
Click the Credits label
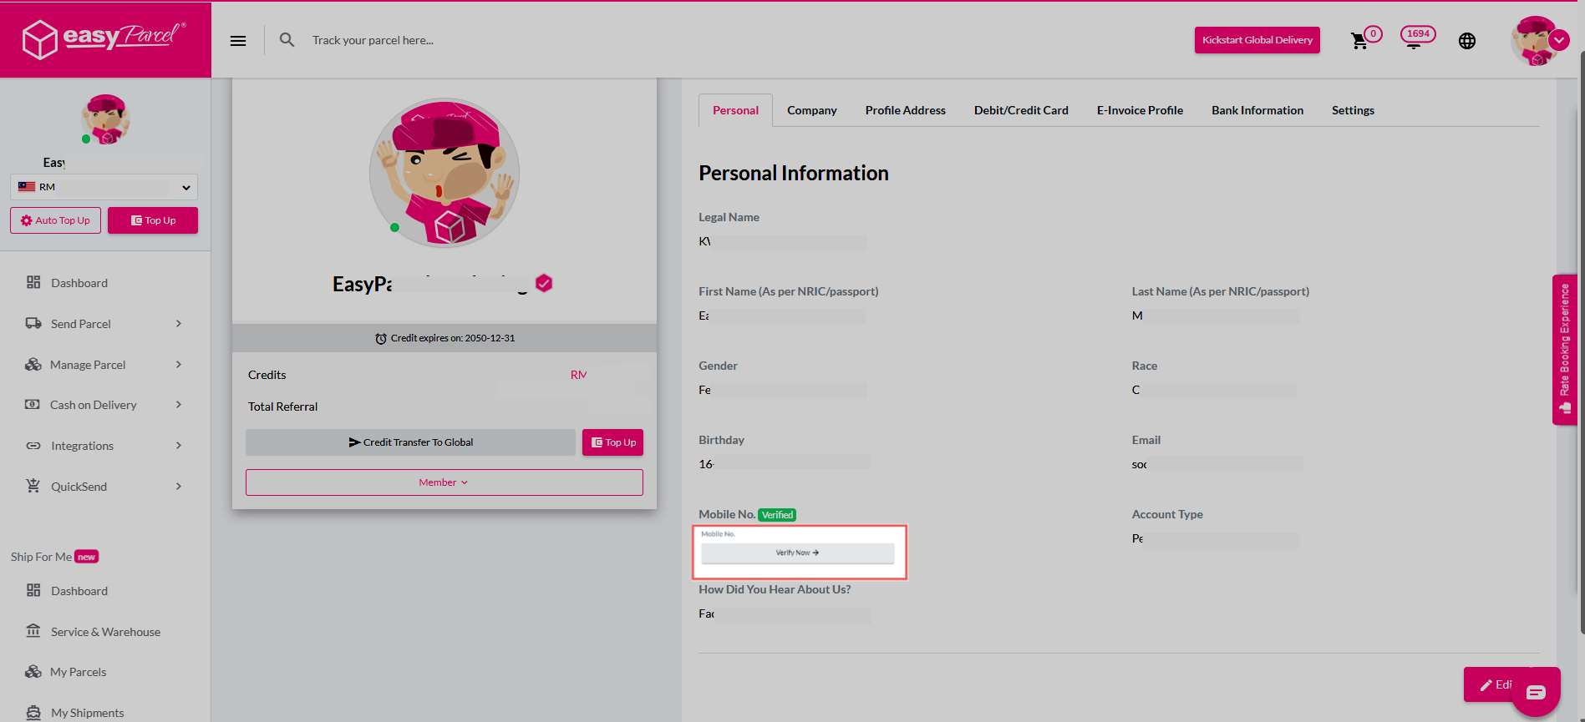pos(267,375)
